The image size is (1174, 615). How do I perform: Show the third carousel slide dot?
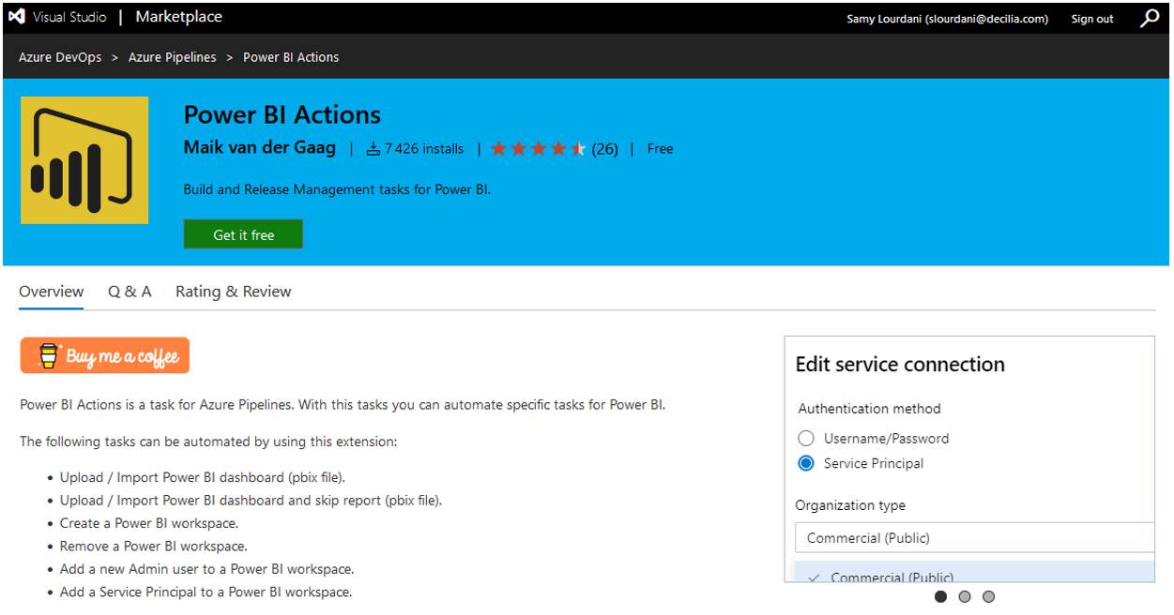click(988, 596)
